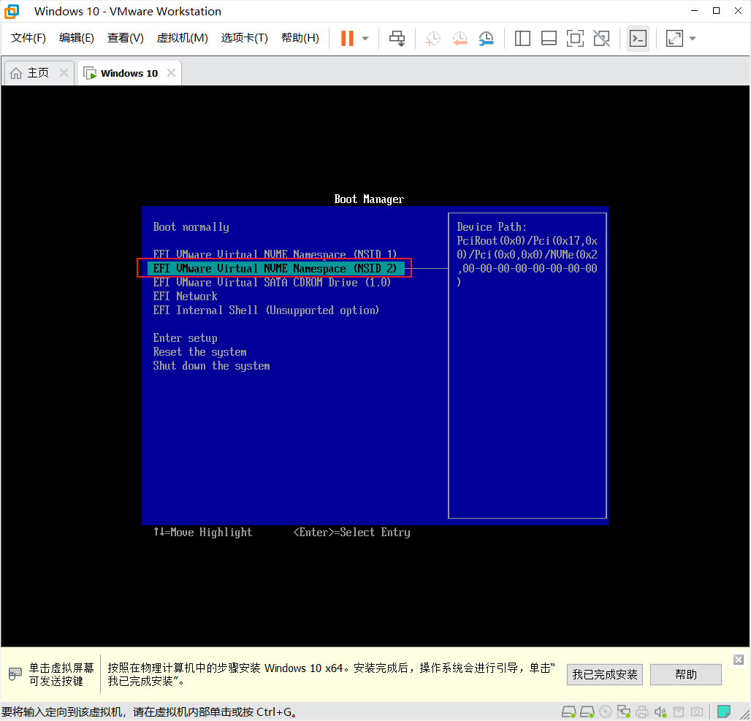Click the Windows 10 tab VM icon
Image resolution: width=751 pixels, height=721 pixels.
click(x=90, y=73)
